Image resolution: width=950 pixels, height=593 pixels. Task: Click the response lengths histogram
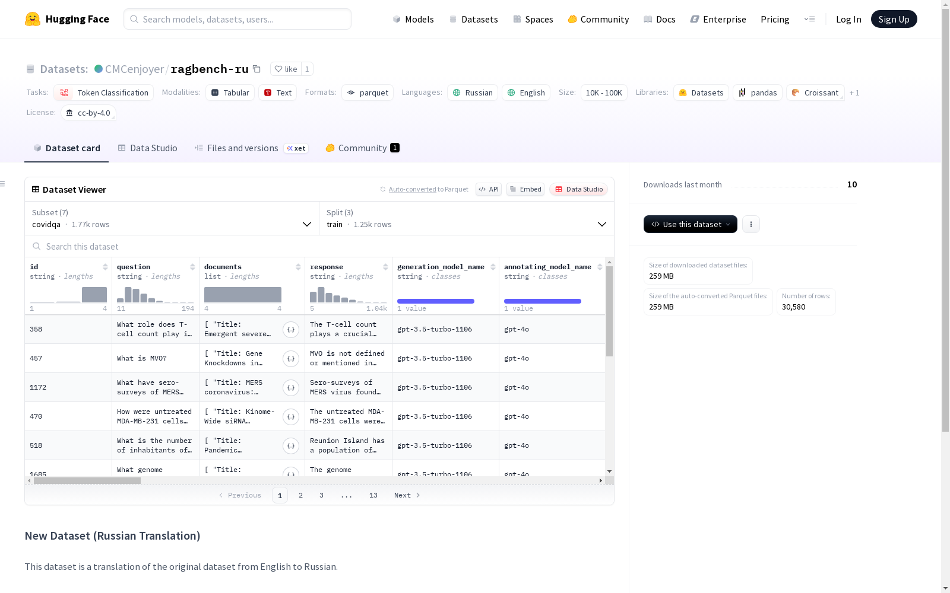349,295
